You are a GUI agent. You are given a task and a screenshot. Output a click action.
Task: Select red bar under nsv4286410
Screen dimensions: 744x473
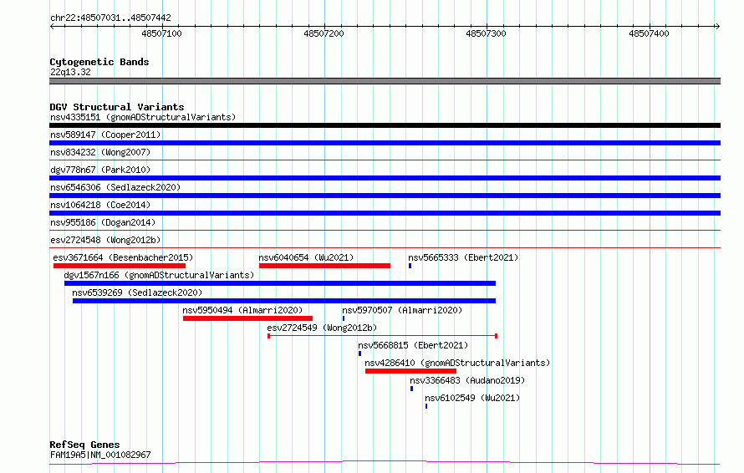point(410,371)
